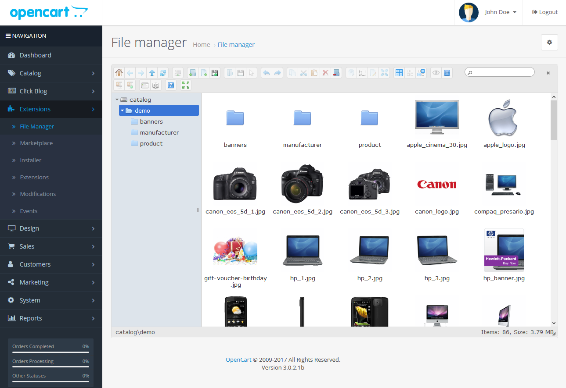Click the duplicate files icon
Screen dimensions: 566x388
351,73
